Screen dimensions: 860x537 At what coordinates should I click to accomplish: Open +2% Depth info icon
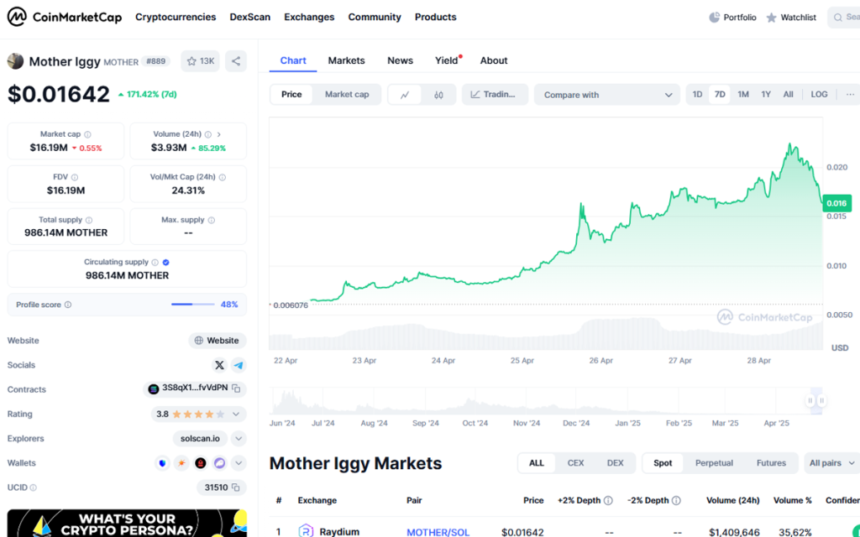[x=608, y=500]
